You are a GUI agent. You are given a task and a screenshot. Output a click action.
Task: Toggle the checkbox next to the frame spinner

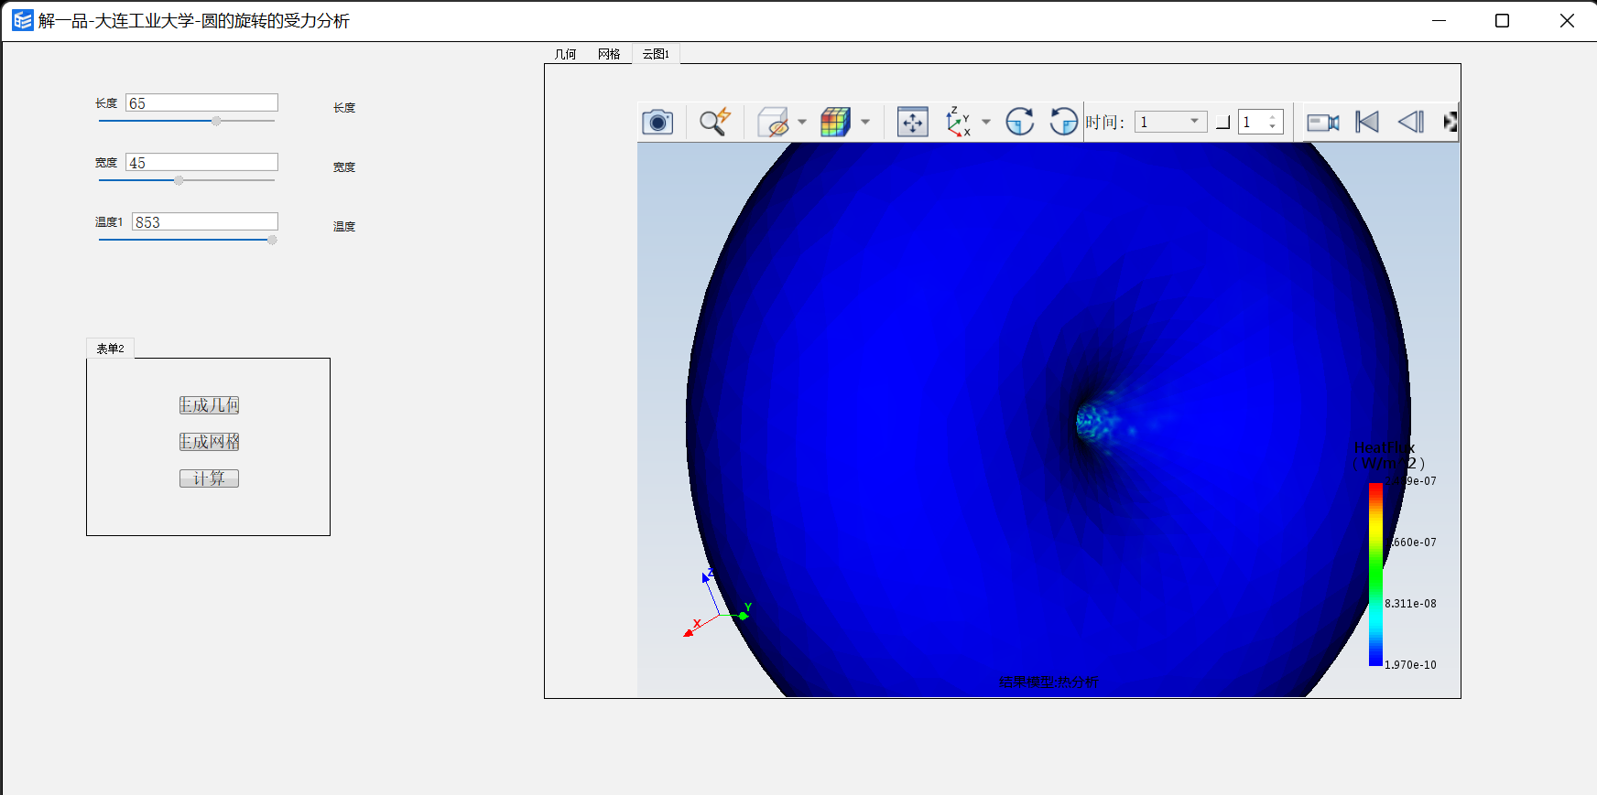(x=1222, y=123)
